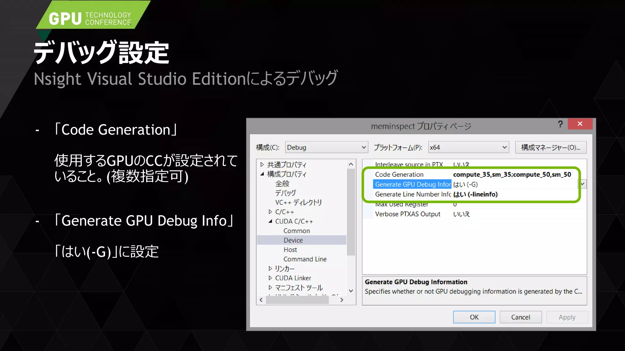The height and width of the screenshot is (351, 625).
Task: Select Host under CUDA C/C++
Action: (x=290, y=250)
